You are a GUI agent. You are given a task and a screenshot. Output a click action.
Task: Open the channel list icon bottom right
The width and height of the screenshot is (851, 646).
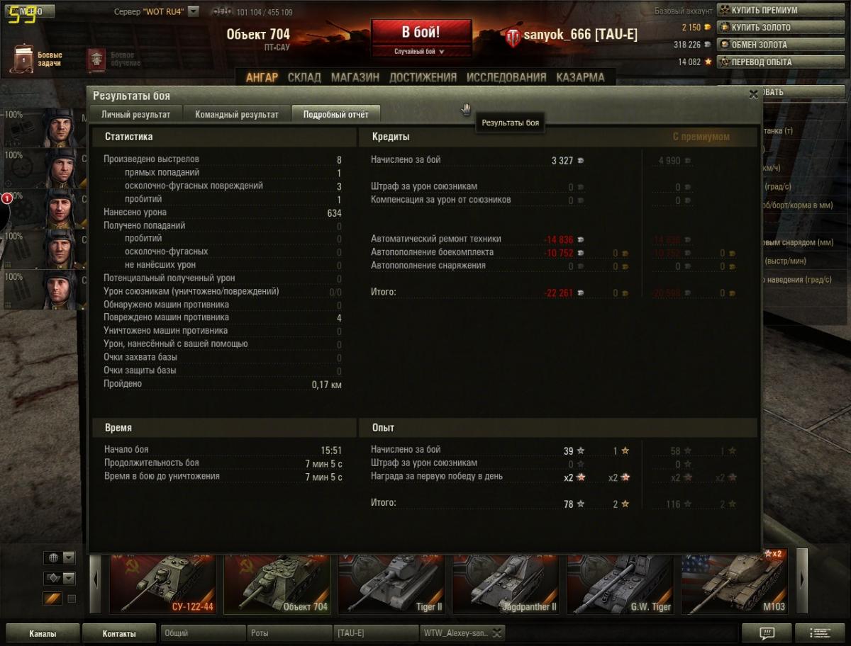tap(821, 633)
